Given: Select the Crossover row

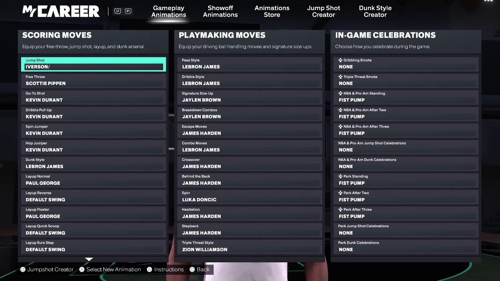Looking at the screenshot, I should coord(250,164).
